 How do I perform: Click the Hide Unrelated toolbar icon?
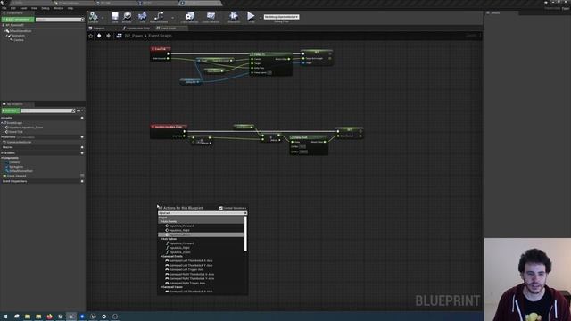(x=159, y=16)
